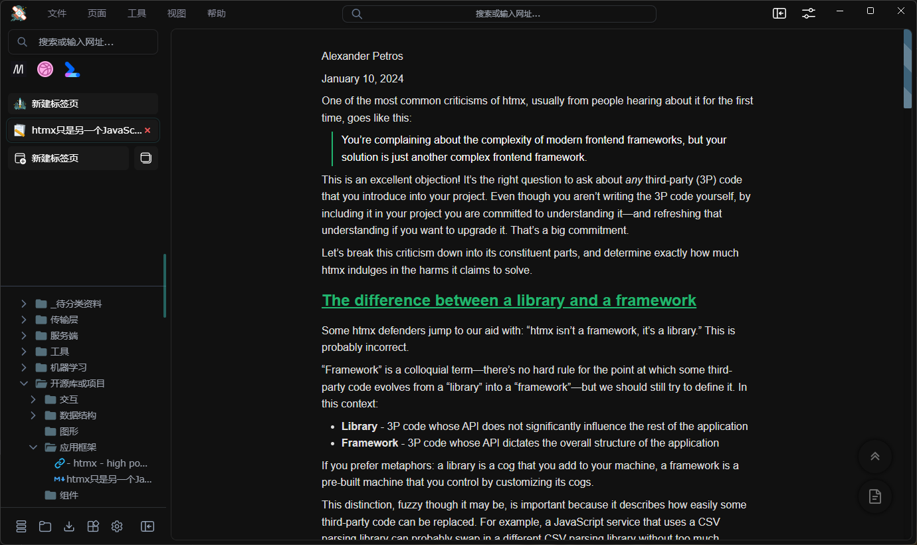This screenshot has height=545, width=917.
Task: Click the sidebar toggle icon in title bar
Action: click(779, 13)
